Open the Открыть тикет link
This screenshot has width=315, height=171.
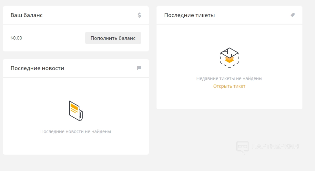[229, 86]
